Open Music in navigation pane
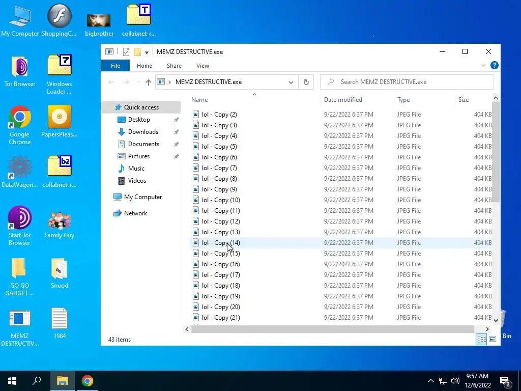Viewport: 521px width, 391px height. 136,169
